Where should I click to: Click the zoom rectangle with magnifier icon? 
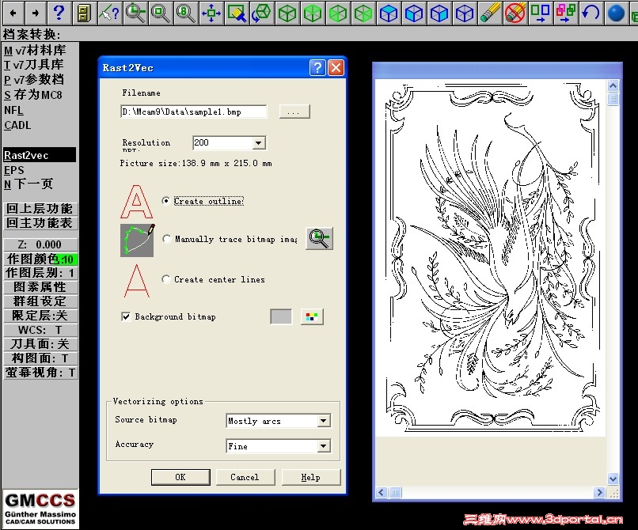point(237,13)
